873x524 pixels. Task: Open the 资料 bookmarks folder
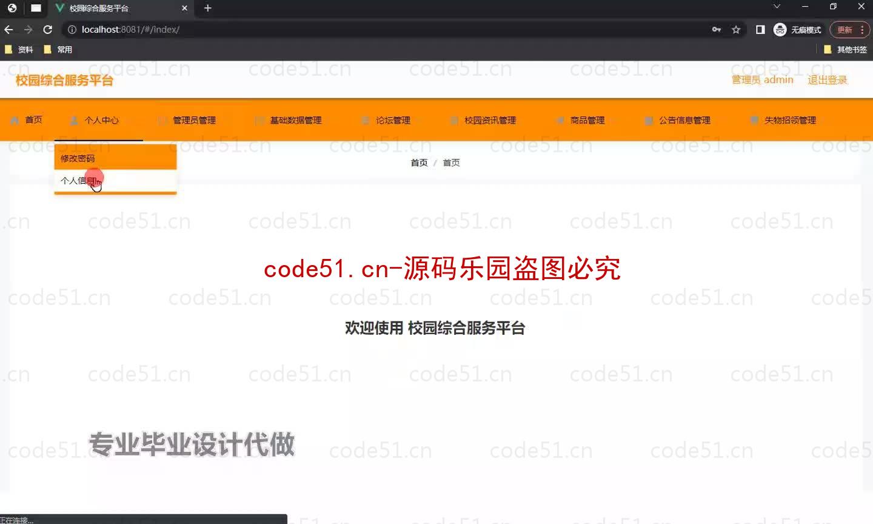[x=19, y=50]
